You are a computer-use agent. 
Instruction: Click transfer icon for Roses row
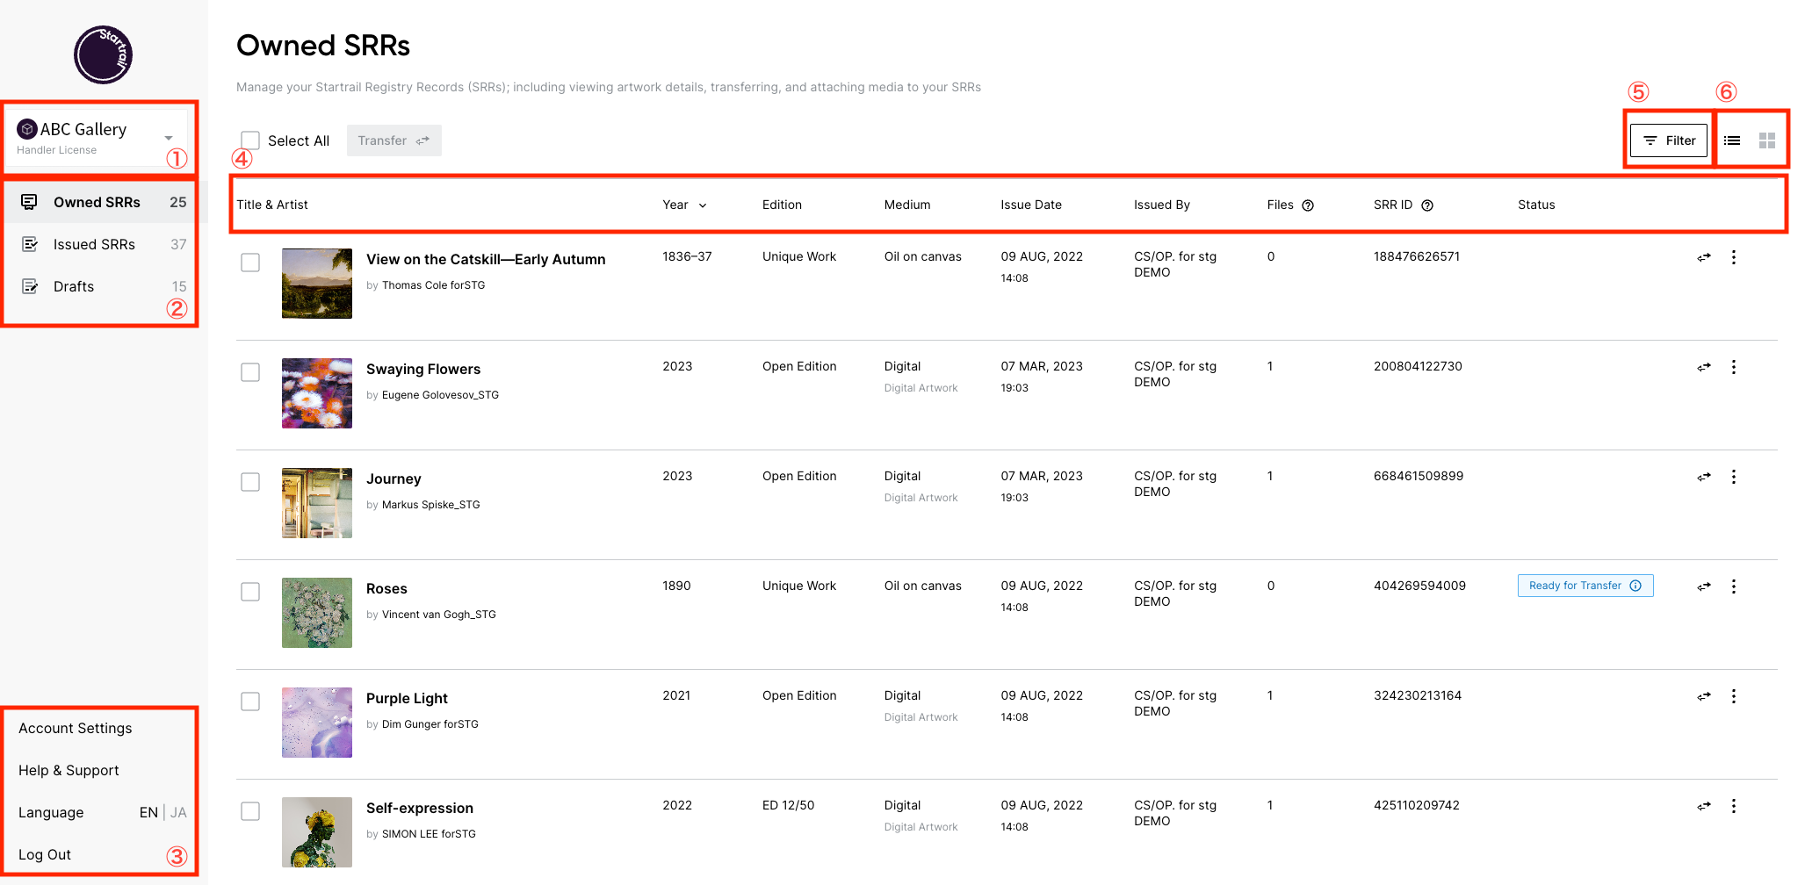pyautogui.click(x=1704, y=586)
